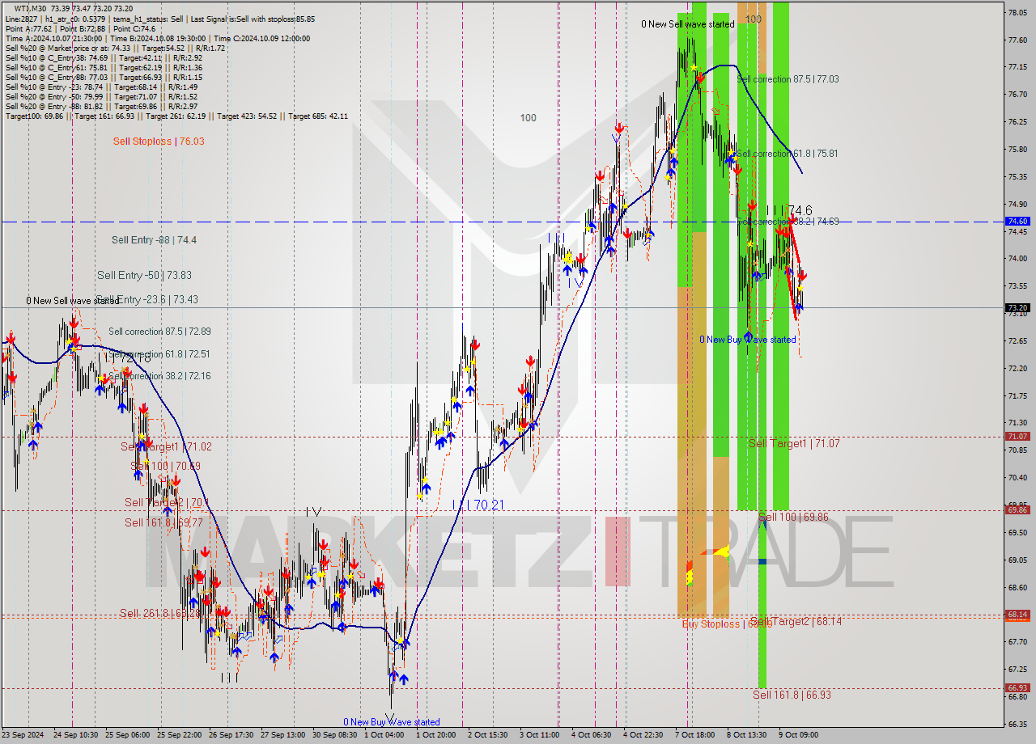Click the 'I I I 74.6' wave label
Image resolution: width=1036 pixels, height=744 pixels.
(789, 210)
